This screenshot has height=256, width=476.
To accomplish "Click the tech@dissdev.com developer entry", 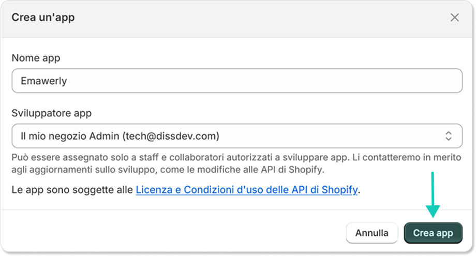I will [171, 136].
